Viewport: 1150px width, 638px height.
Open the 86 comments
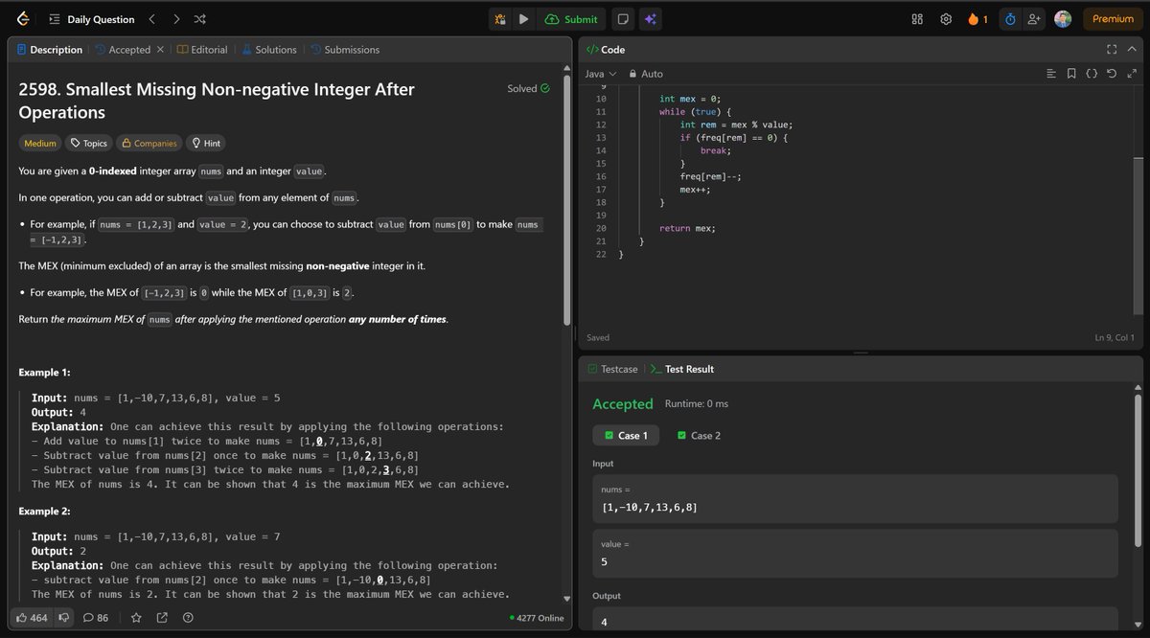coord(96,618)
